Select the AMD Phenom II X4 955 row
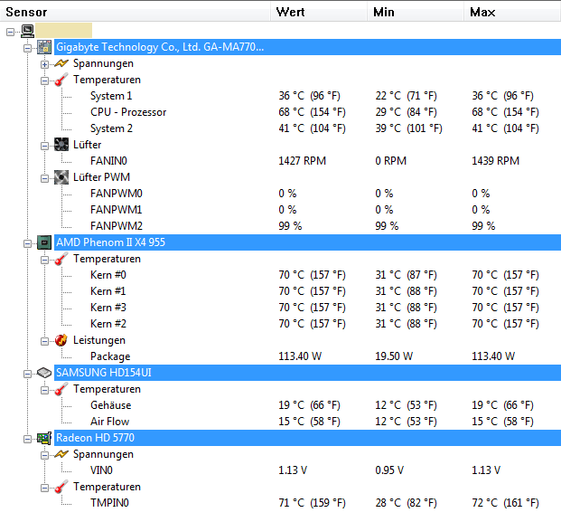Image resolution: width=561 pixels, height=522 pixels. 308,242
